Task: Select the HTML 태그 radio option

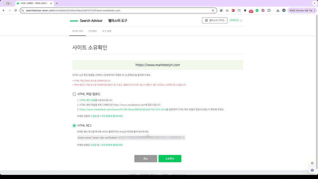Action: point(74,126)
